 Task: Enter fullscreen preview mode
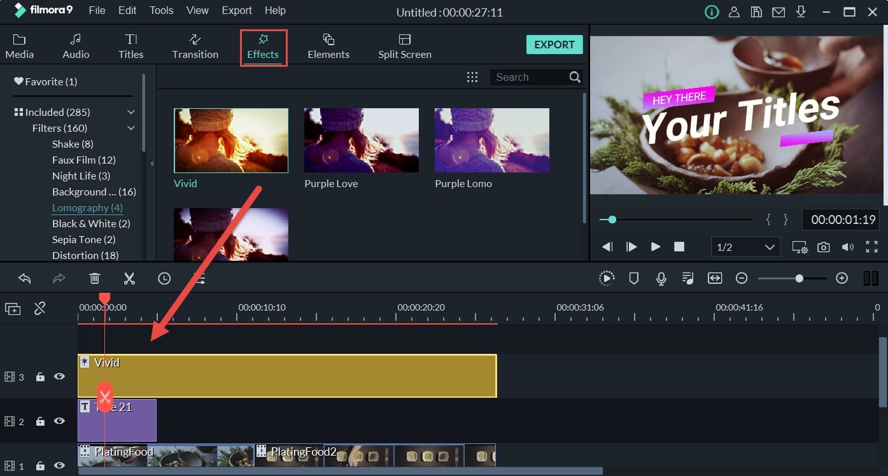tap(872, 247)
